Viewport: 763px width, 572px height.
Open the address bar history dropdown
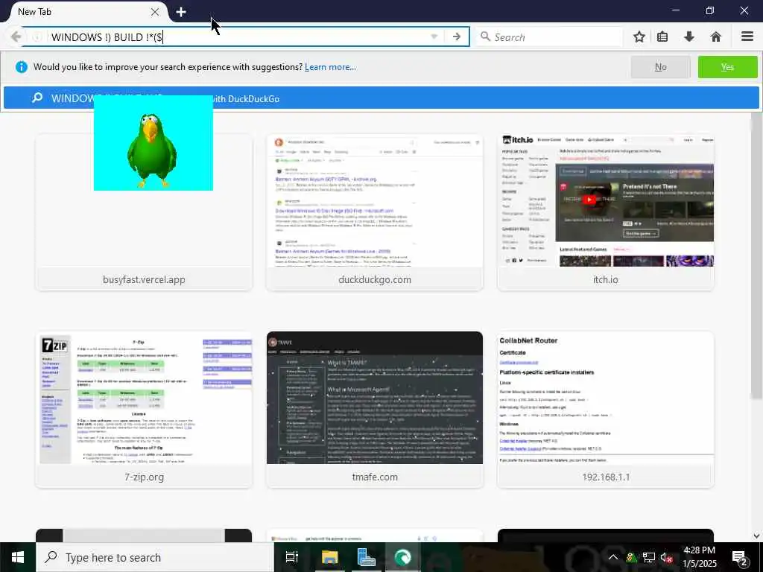pyautogui.click(x=434, y=36)
